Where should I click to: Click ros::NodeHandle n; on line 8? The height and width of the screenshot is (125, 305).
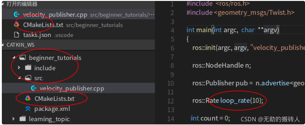222,66
